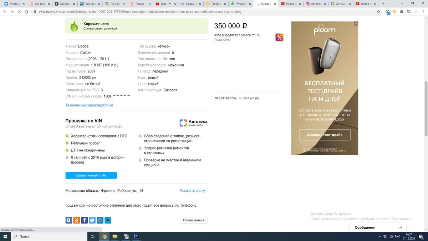Switch to Chrome in the taskbar

104,236
